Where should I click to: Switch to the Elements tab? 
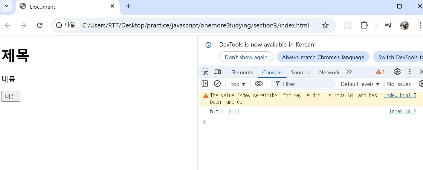pos(242,72)
